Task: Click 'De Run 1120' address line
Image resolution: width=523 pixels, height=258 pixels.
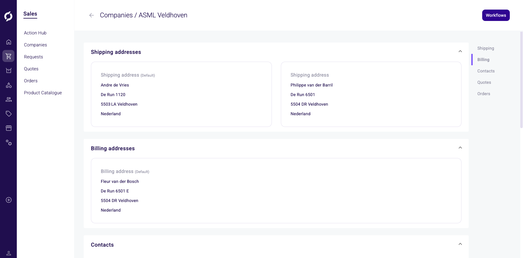Action: click(113, 95)
